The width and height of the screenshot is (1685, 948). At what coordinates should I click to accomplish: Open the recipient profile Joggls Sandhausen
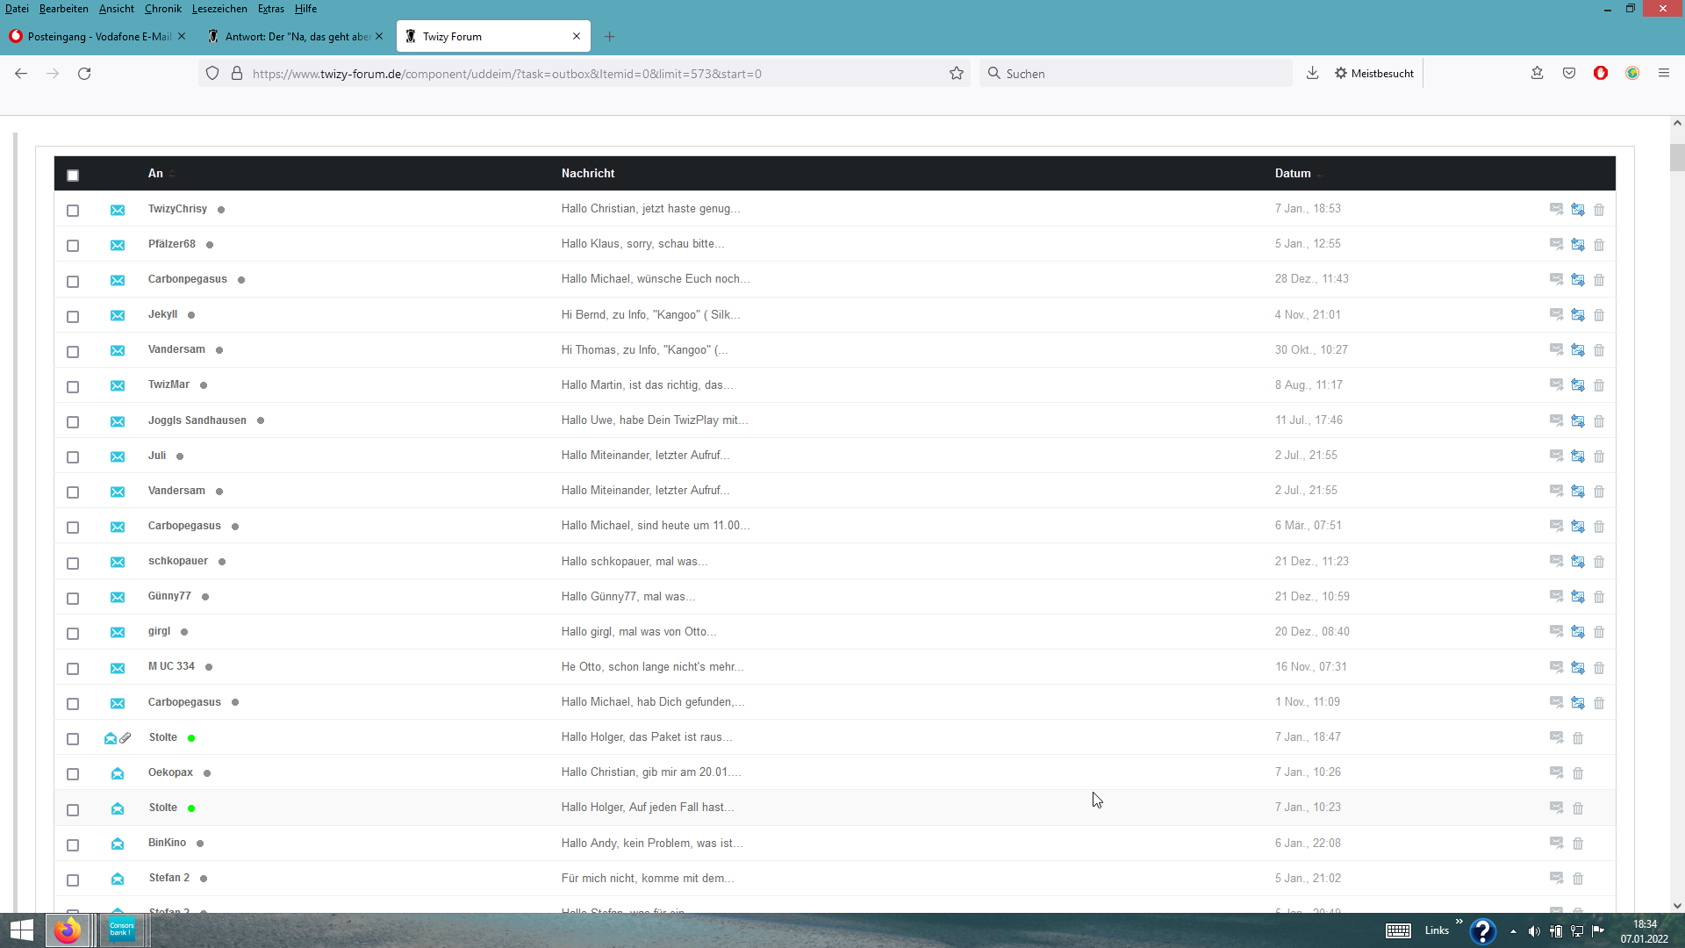pos(197,420)
